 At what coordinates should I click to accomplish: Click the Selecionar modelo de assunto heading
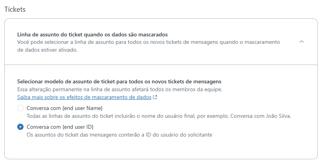[119, 81]
